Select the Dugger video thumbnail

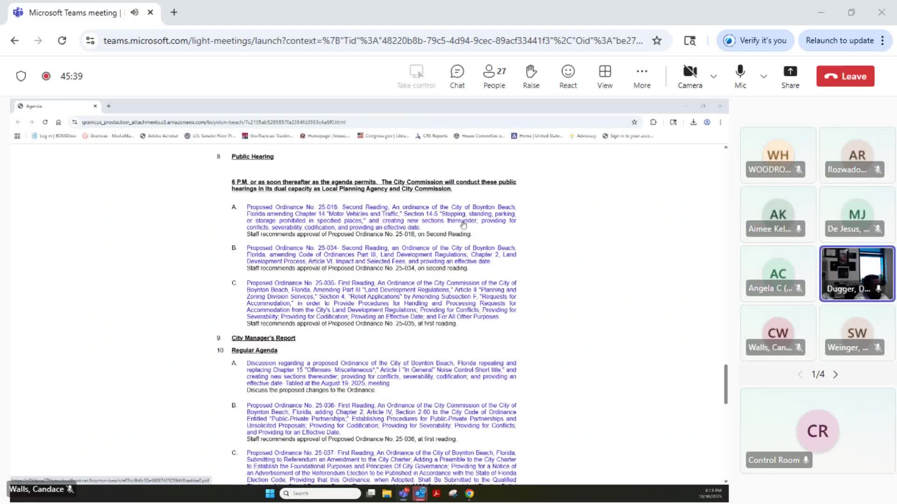[857, 273]
